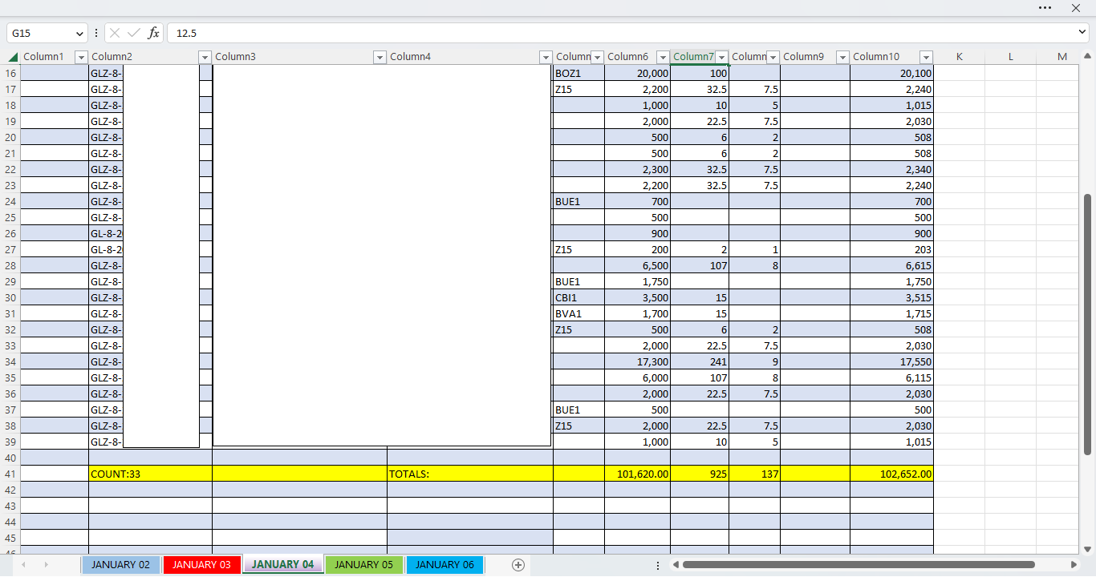This screenshot has width=1096, height=577.
Task: Select the JANUARY 04 sheet tab
Action: click(282, 564)
